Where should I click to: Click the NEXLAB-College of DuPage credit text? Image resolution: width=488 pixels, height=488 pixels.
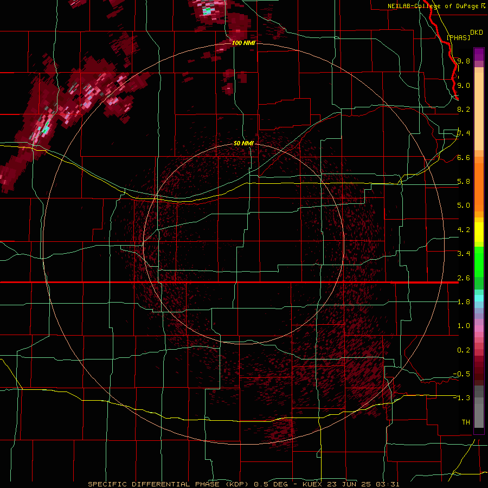click(433, 6)
